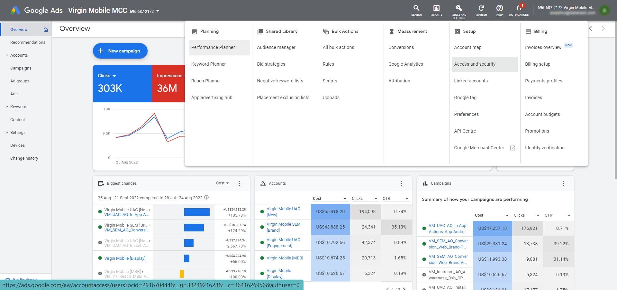Click the +105.78% change value
Viewport: 617px width, 290px height.
click(237, 215)
